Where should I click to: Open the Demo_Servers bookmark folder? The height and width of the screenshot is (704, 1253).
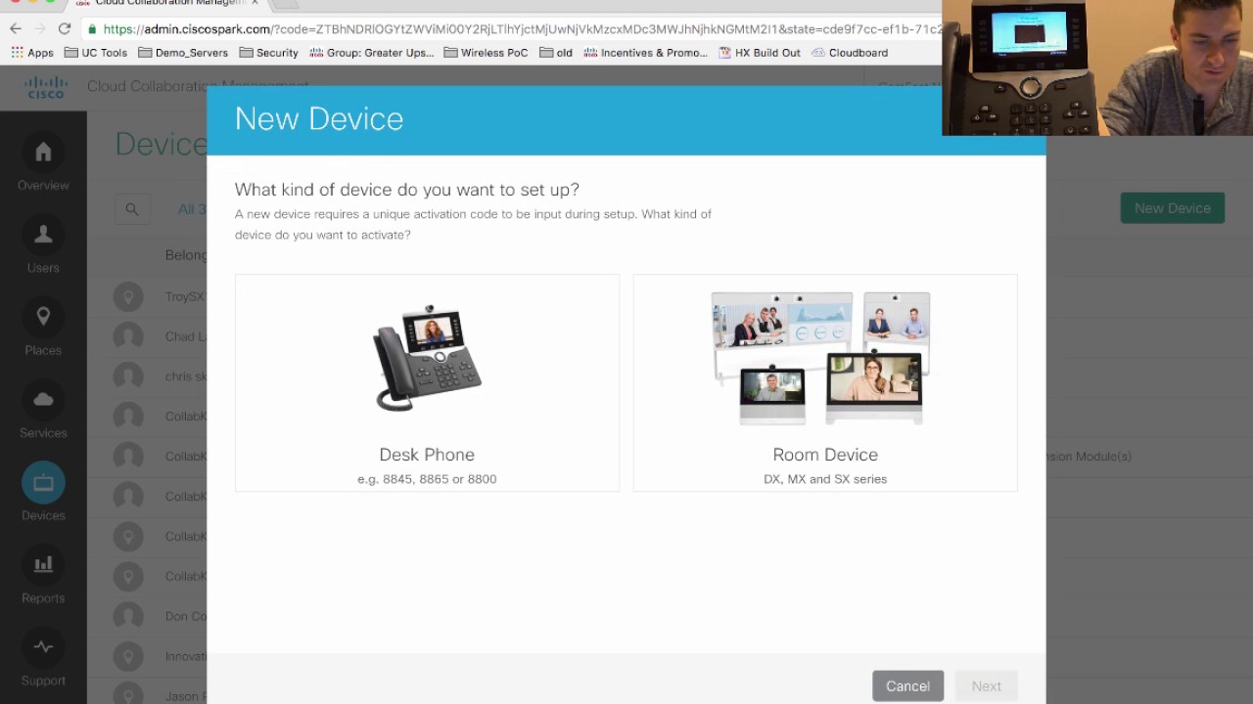click(183, 53)
